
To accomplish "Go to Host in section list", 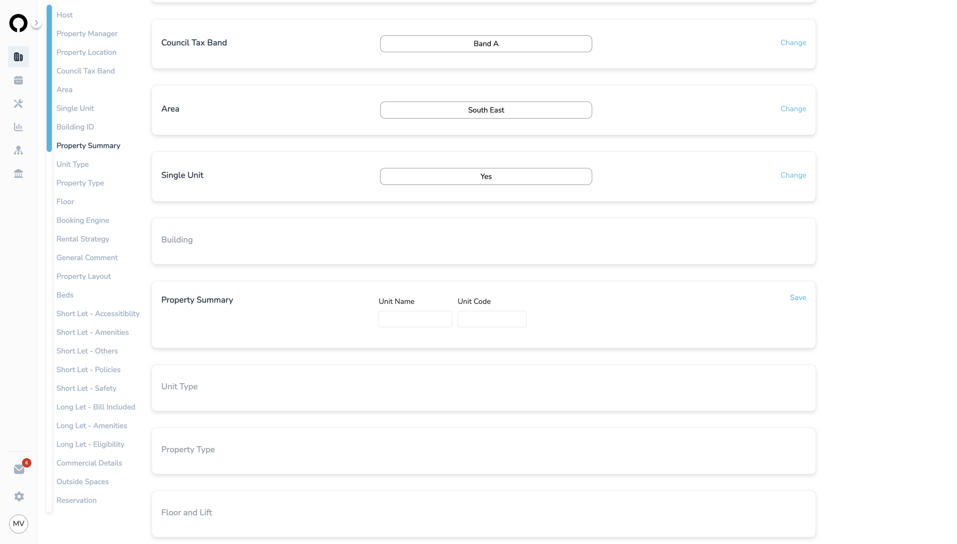I will 64,15.
